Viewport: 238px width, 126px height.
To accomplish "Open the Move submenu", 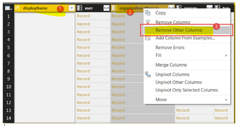I will [161, 100].
